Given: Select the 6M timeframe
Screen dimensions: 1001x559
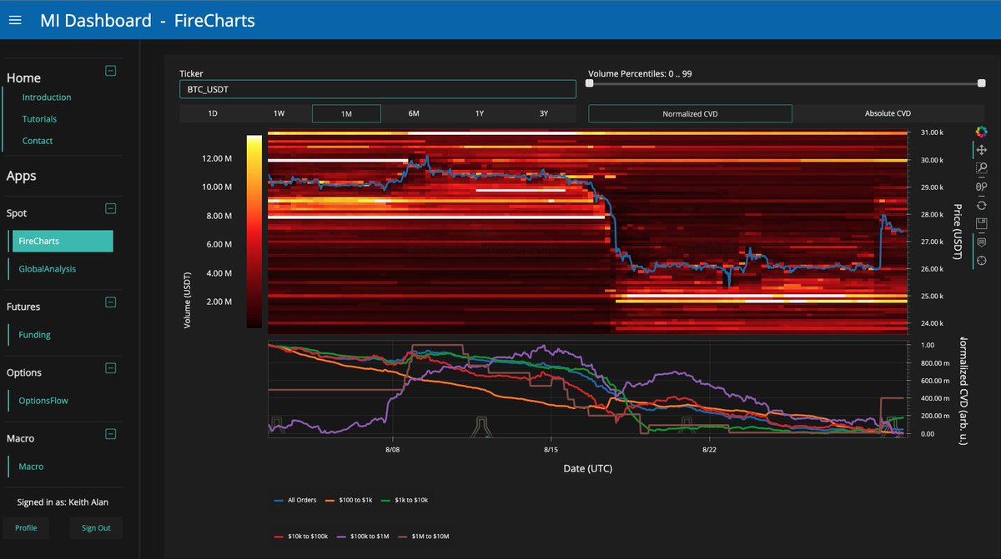Looking at the screenshot, I should [x=414, y=113].
